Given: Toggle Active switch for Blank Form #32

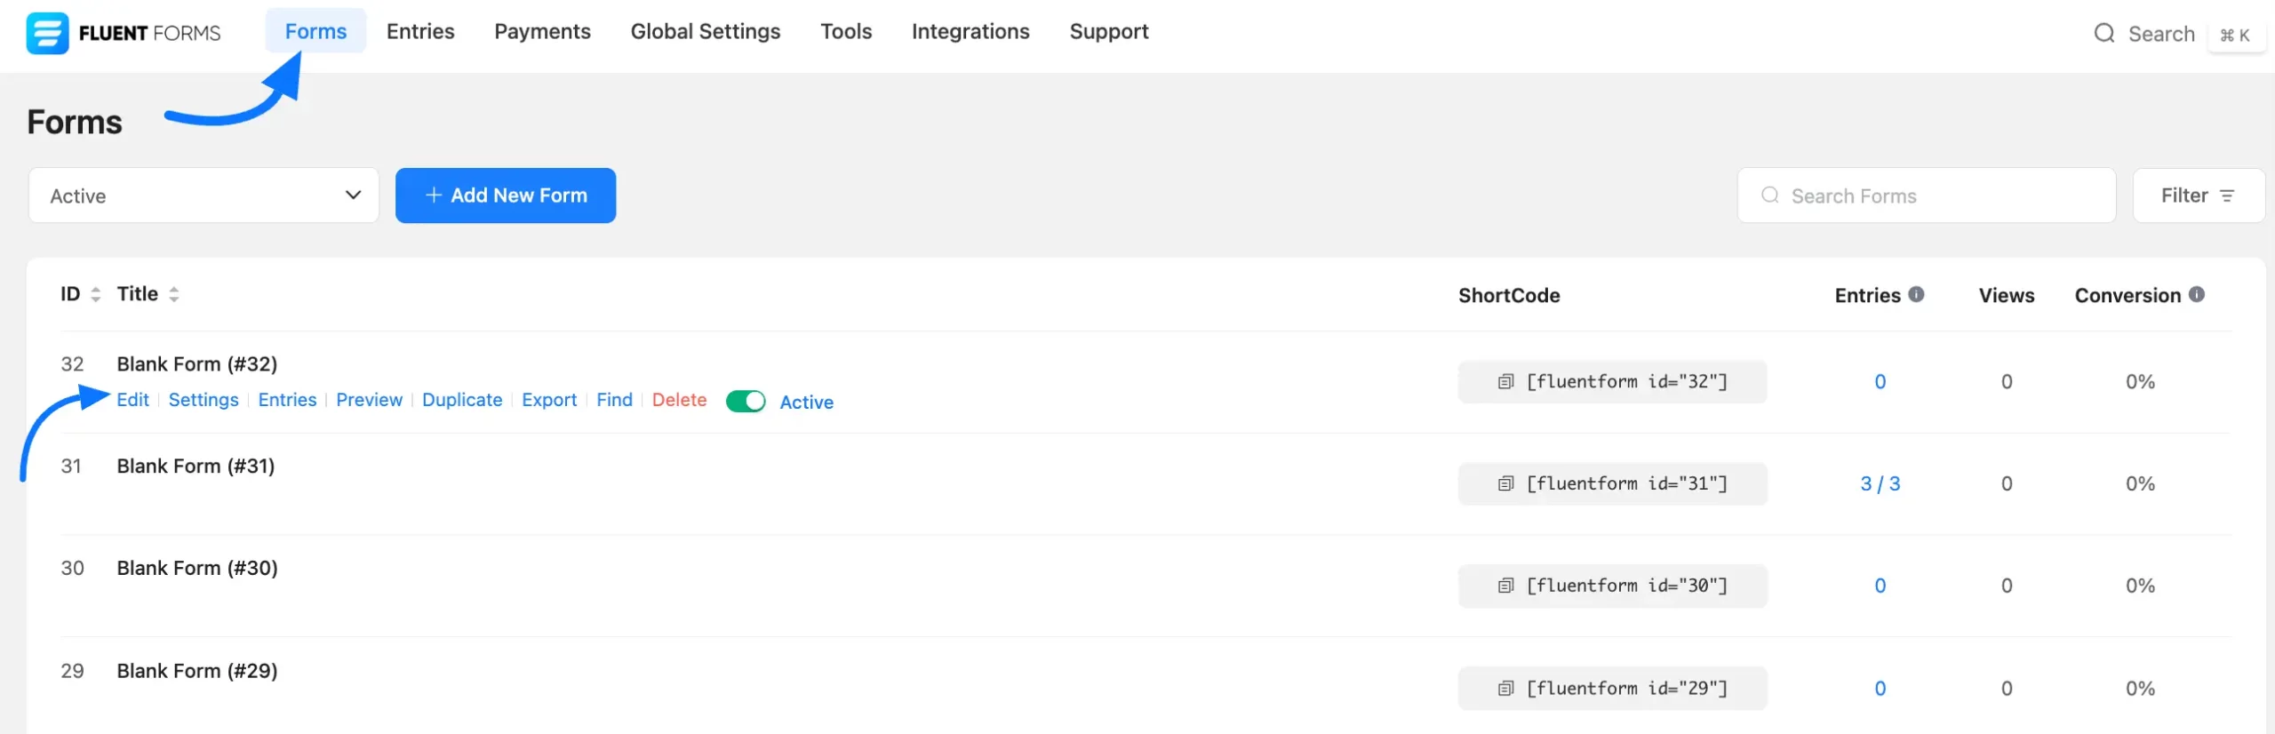Looking at the screenshot, I should 745,402.
